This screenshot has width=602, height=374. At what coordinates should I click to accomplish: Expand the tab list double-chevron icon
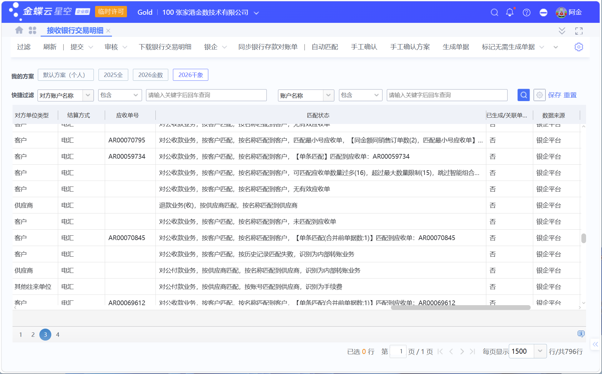click(562, 31)
